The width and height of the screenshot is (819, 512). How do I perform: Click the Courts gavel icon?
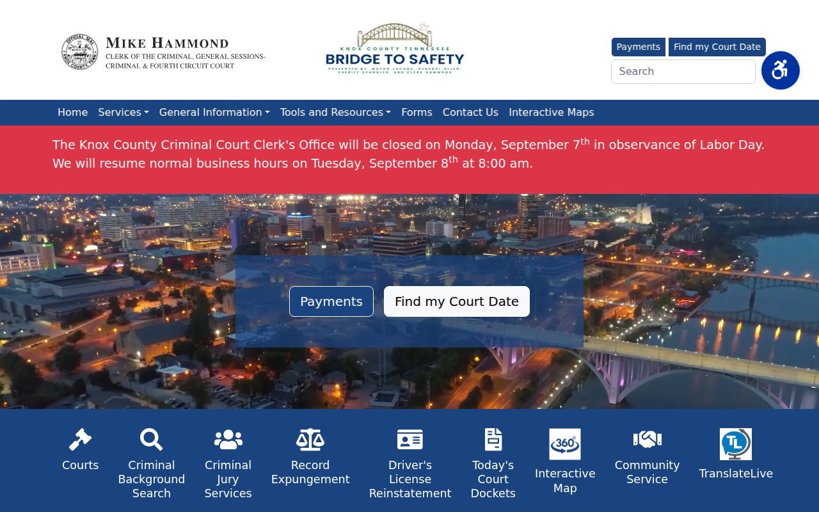pyautogui.click(x=80, y=440)
